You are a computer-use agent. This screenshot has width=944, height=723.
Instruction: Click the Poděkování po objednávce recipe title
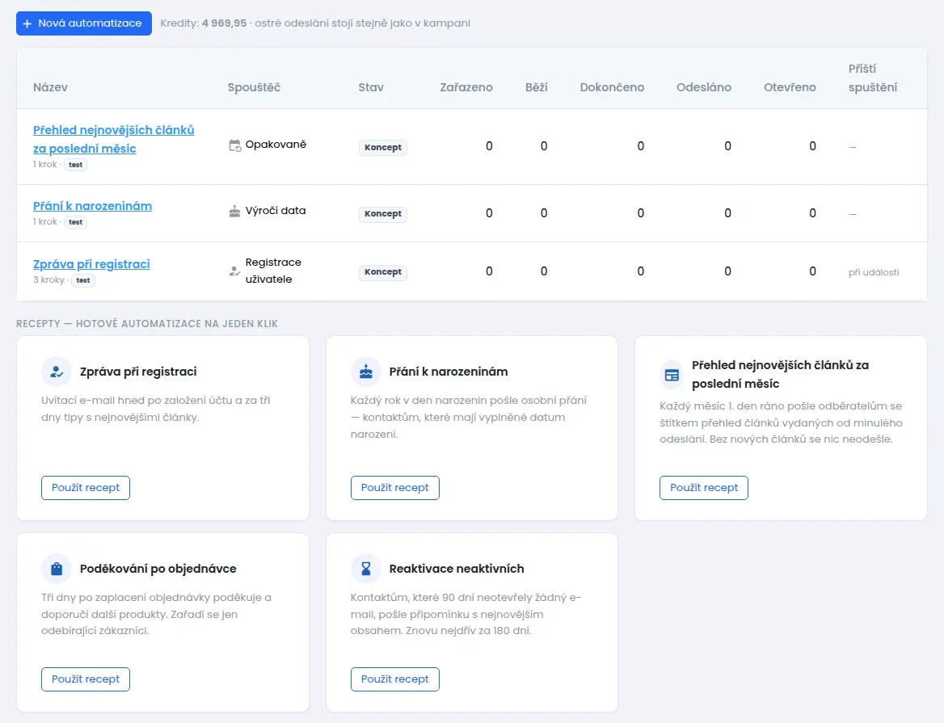158,569
